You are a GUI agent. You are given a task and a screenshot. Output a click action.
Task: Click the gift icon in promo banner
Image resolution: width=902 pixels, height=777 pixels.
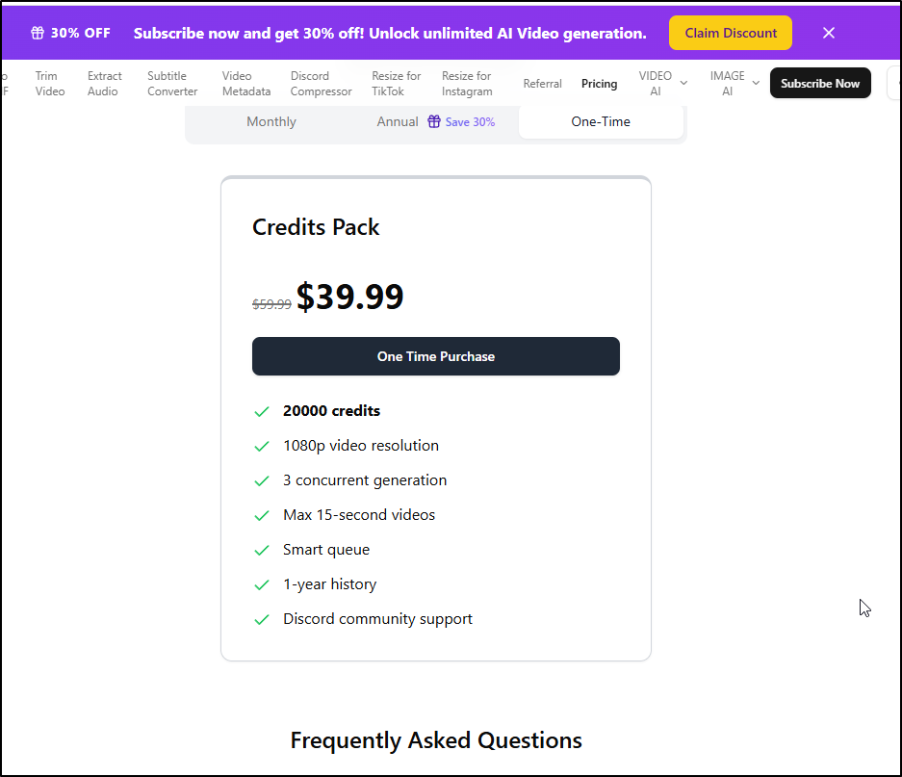point(38,33)
